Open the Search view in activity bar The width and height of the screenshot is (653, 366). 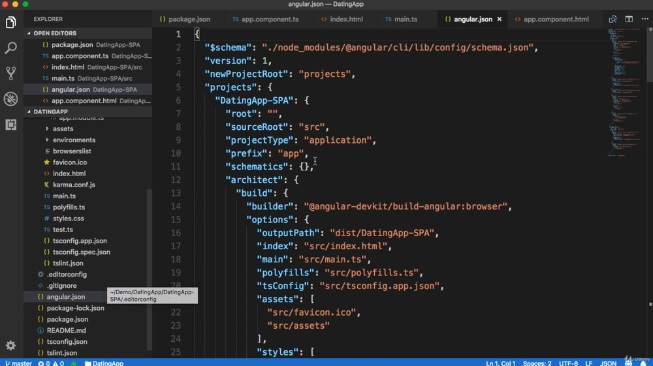[x=11, y=48]
